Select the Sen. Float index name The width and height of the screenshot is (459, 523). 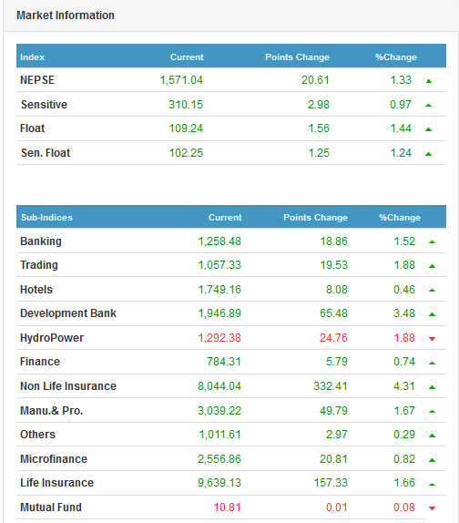(x=46, y=153)
